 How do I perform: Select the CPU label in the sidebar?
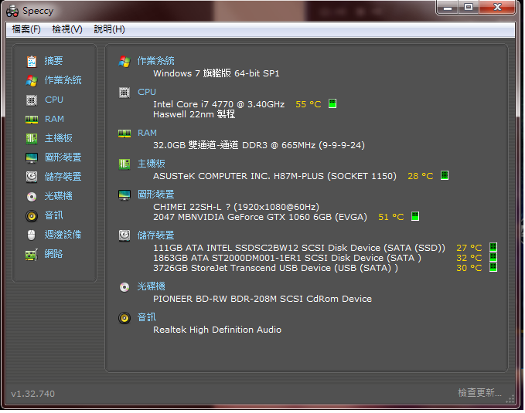tap(54, 100)
